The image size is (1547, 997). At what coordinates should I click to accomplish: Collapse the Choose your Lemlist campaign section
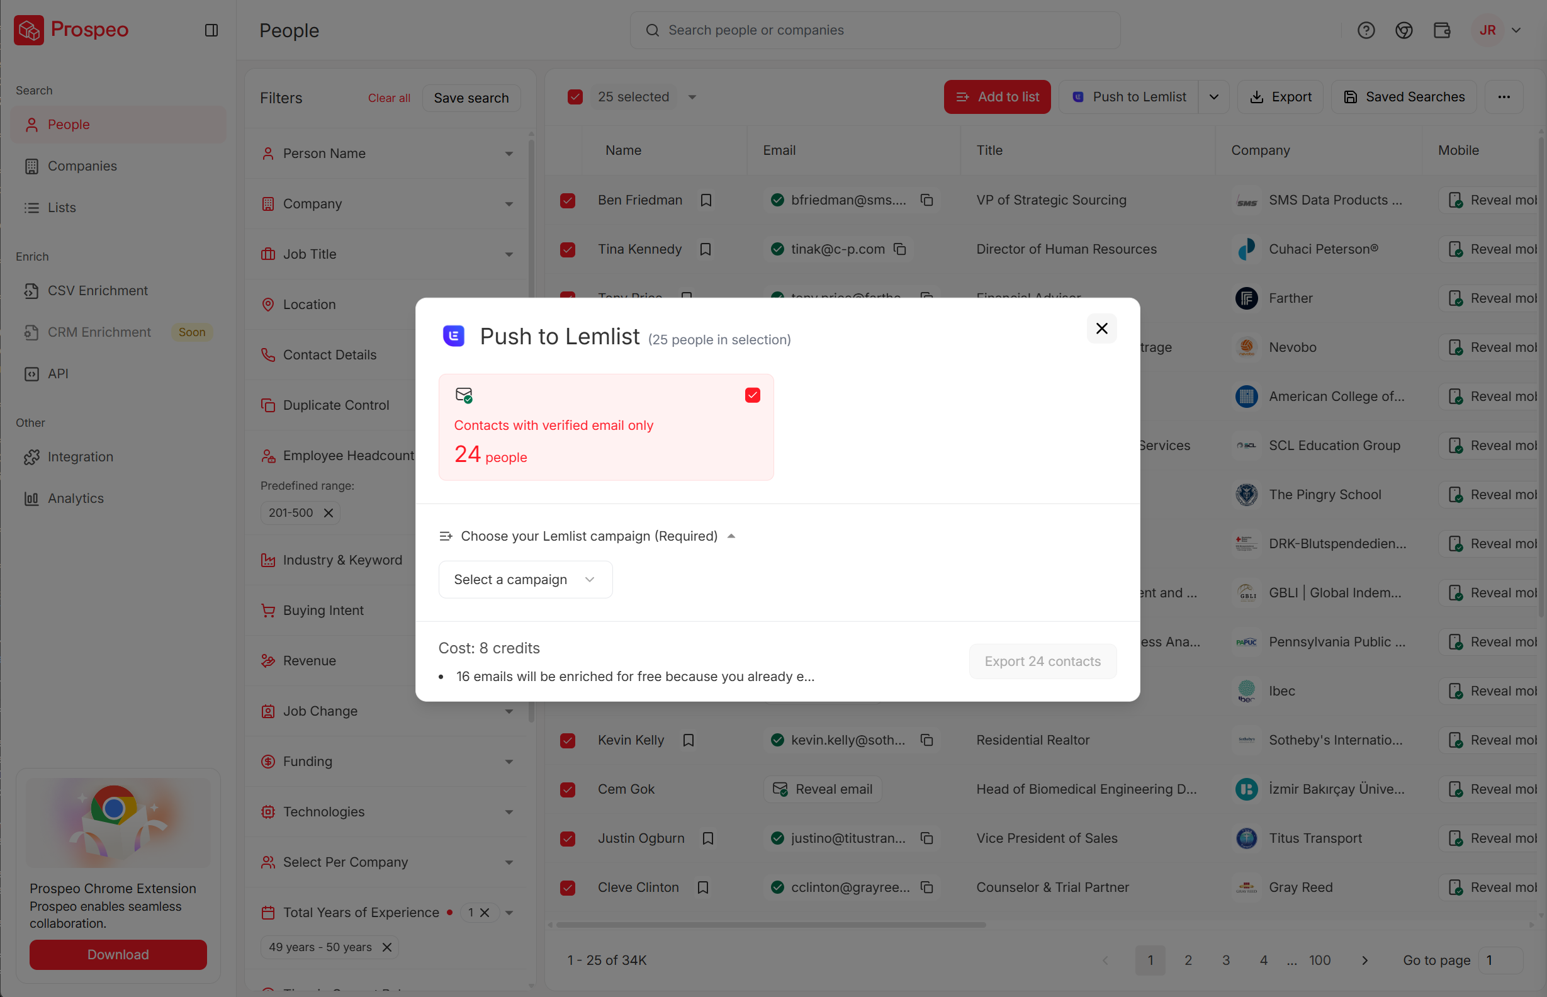731,536
